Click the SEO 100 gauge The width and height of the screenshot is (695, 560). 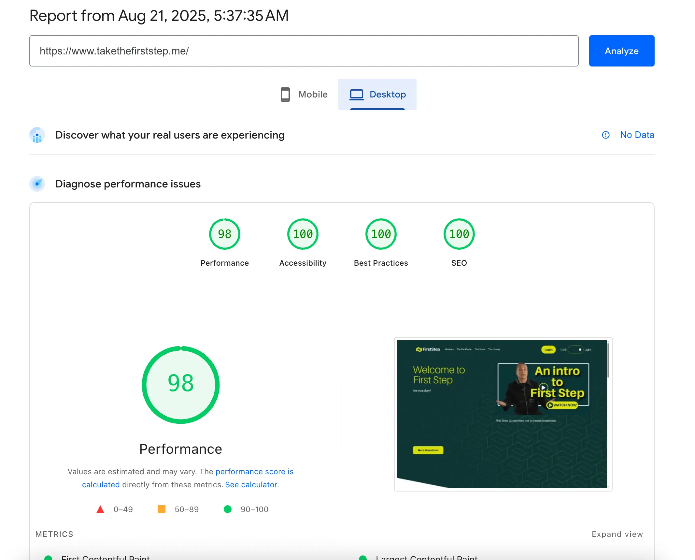(x=459, y=234)
